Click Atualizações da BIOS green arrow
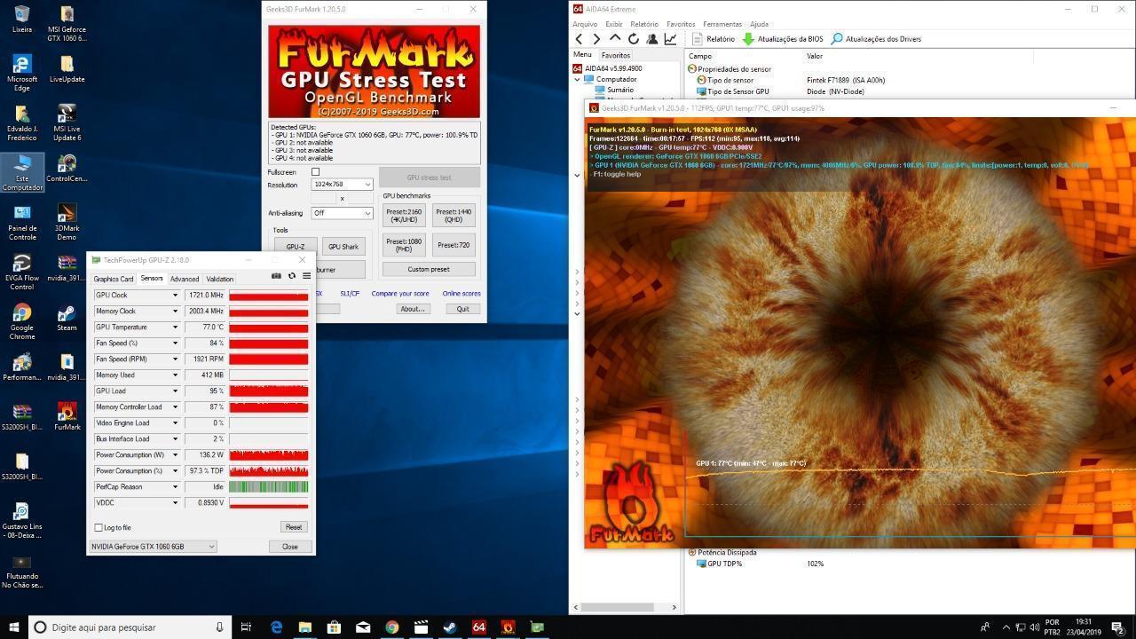The width and height of the screenshot is (1136, 639). [748, 39]
